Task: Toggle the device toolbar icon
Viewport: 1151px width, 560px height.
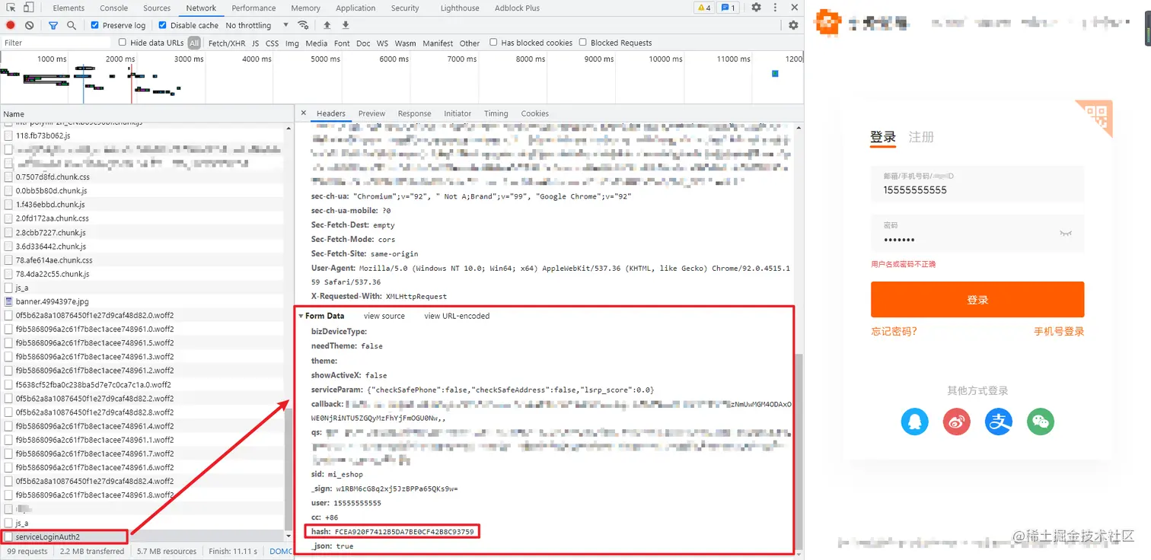Action: tap(28, 8)
